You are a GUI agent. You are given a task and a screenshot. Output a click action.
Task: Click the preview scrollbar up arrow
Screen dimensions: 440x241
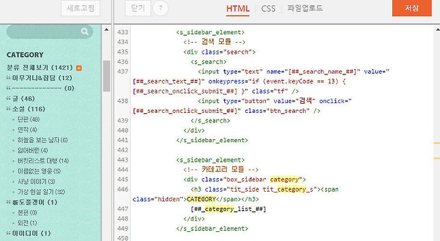pos(106,29)
